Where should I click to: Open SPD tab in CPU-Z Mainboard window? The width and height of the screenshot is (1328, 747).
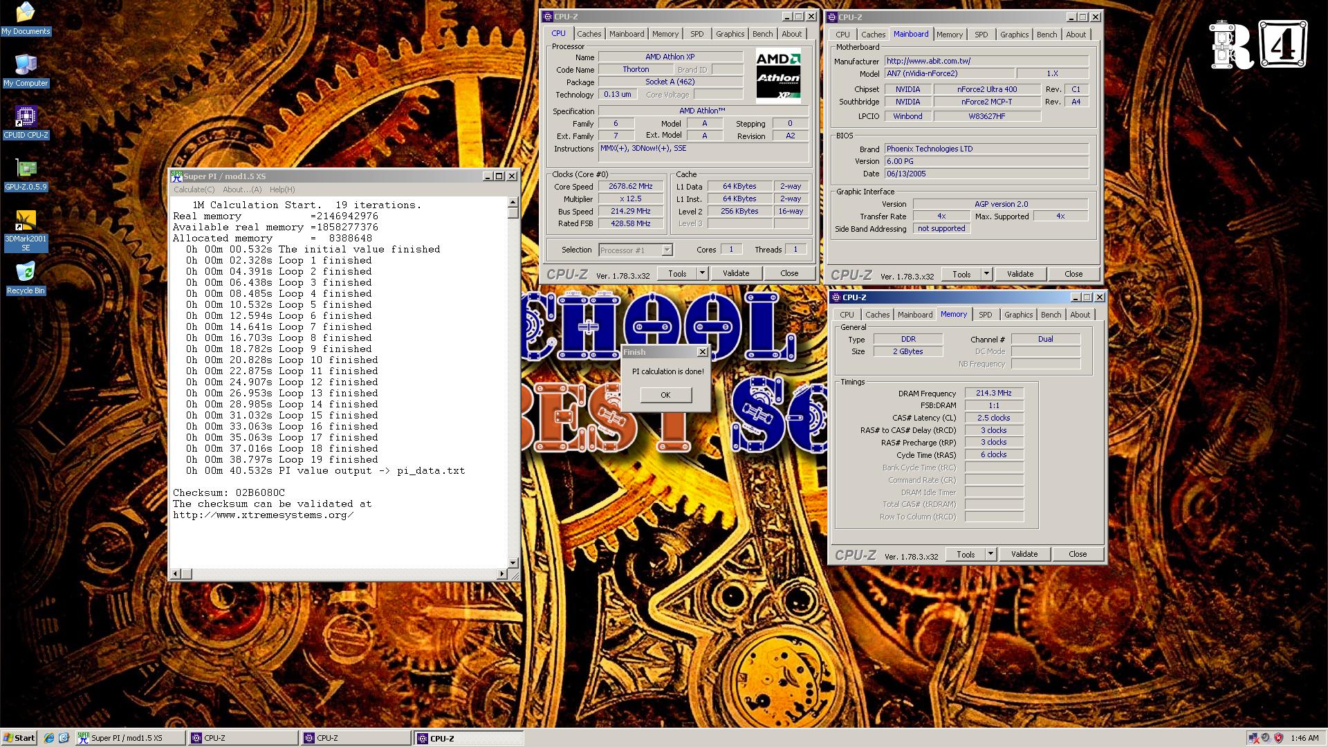click(x=981, y=35)
